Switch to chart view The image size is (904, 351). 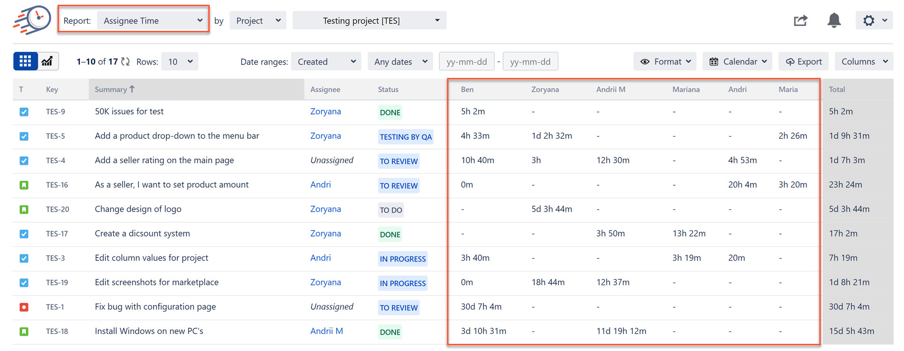[x=48, y=61]
